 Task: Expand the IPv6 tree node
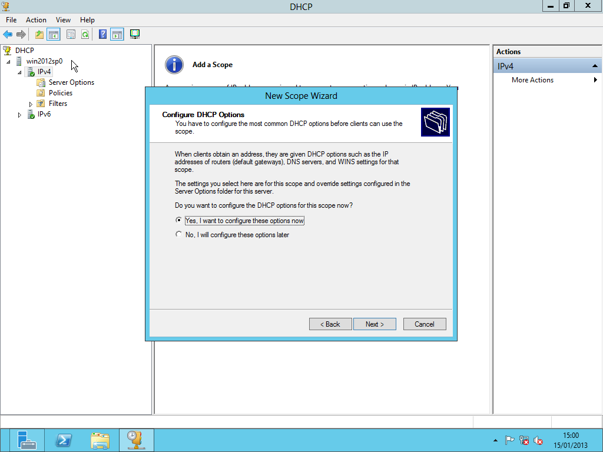click(x=19, y=115)
